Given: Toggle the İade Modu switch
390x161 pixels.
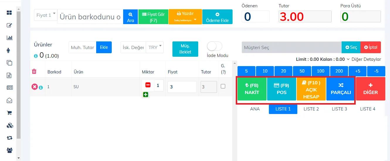Looking at the screenshot, I should (215, 46).
